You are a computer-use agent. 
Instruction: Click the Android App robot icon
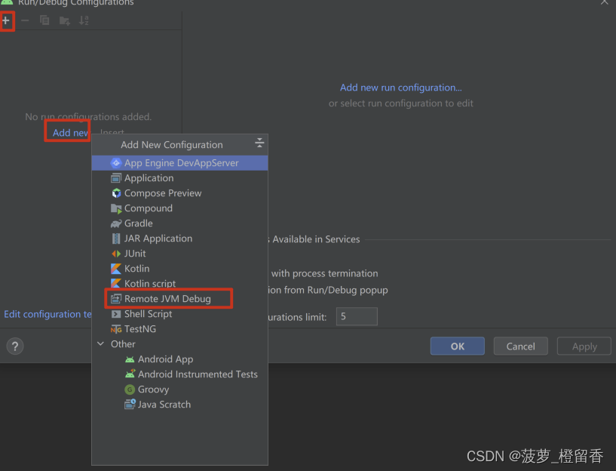click(x=130, y=359)
